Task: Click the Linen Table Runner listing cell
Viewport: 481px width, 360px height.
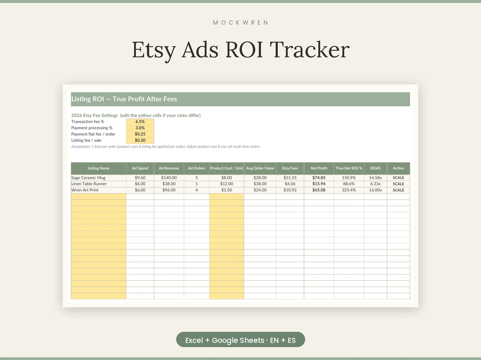Action: pyautogui.click(x=99, y=184)
